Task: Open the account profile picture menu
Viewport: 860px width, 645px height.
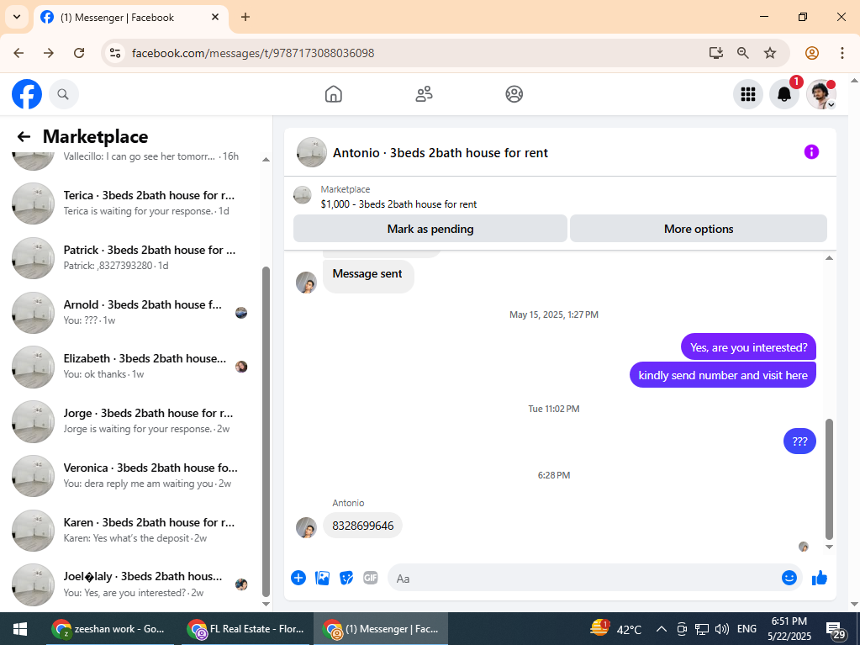Action: click(821, 94)
